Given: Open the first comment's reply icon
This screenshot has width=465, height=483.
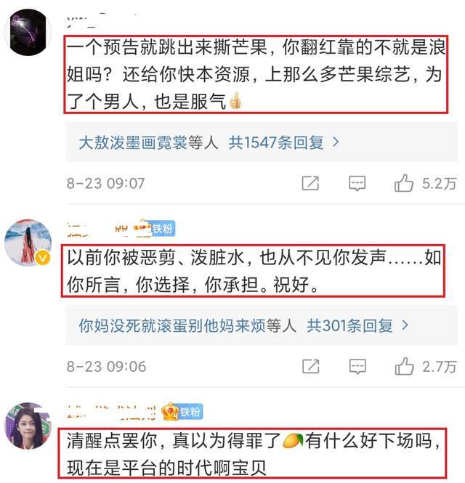Looking at the screenshot, I should pyautogui.click(x=357, y=183).
